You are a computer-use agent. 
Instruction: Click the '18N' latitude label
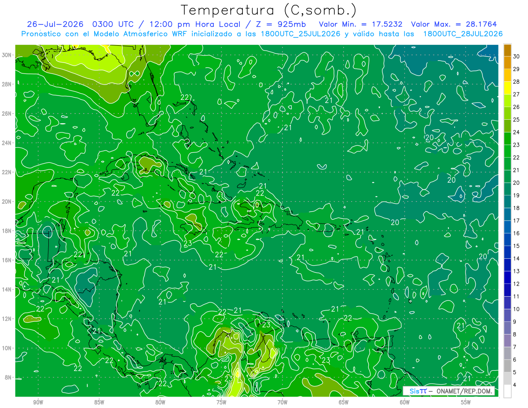click(x=7, y=231)
